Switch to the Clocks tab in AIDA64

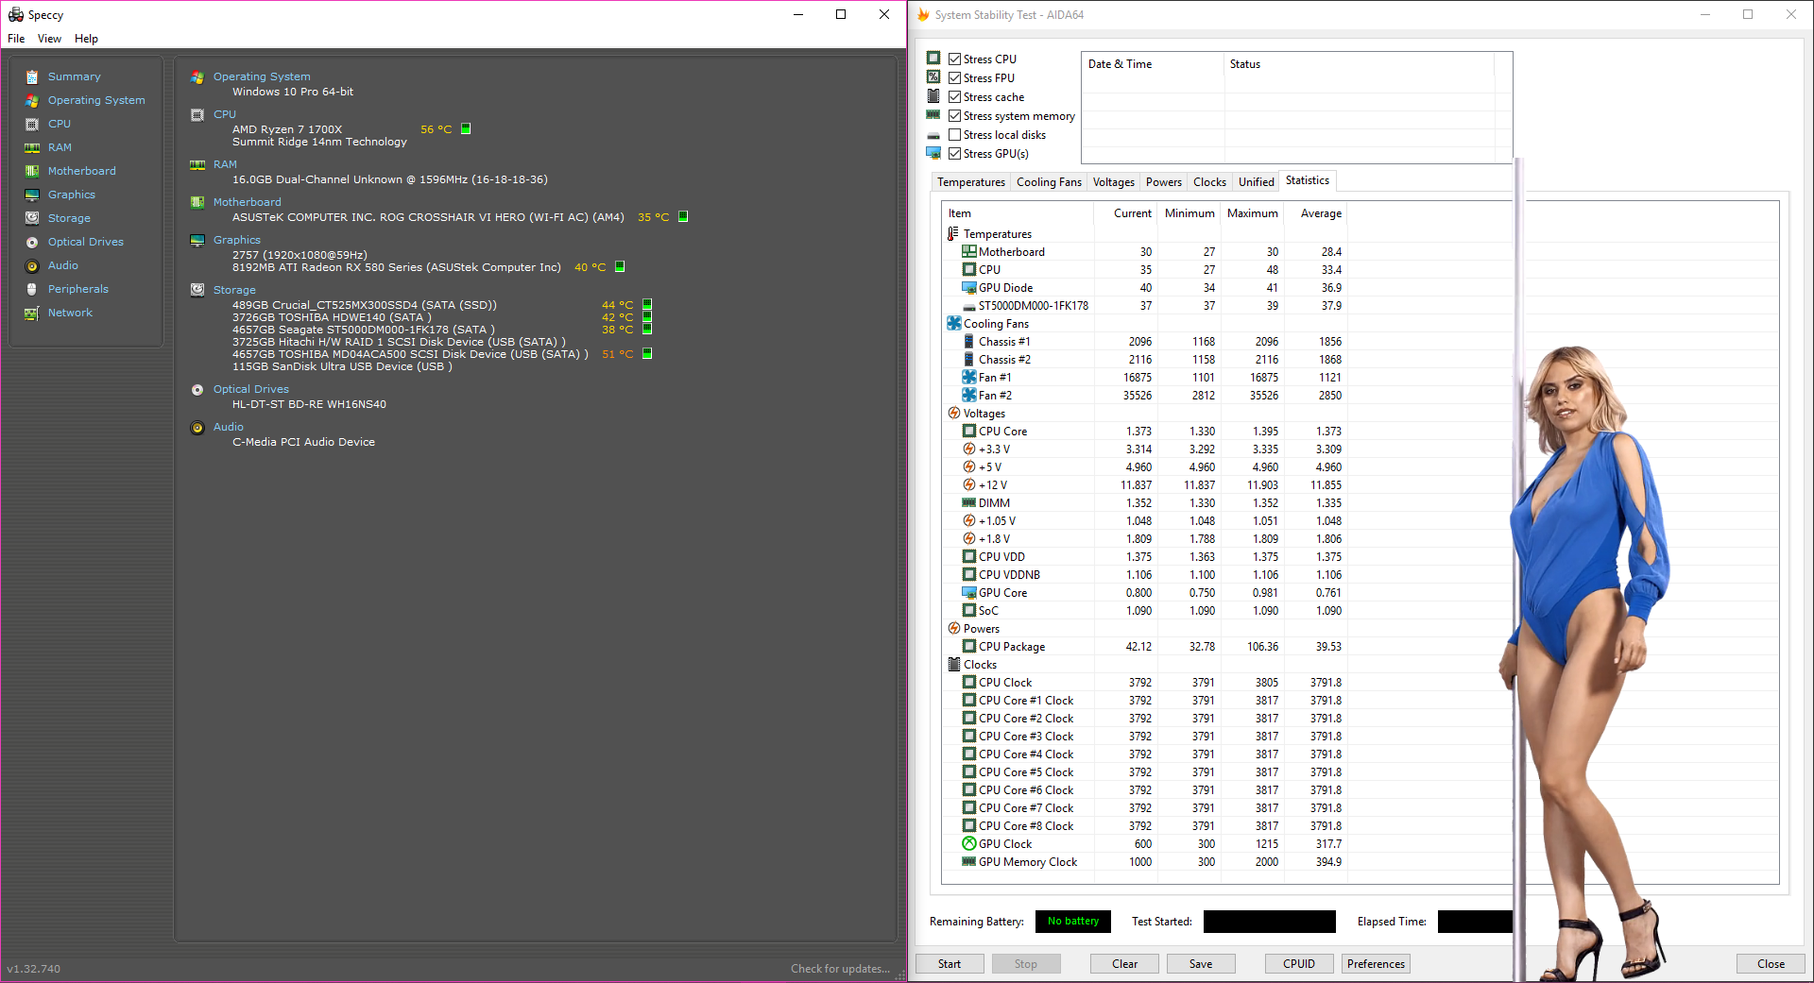[1209, 182]
